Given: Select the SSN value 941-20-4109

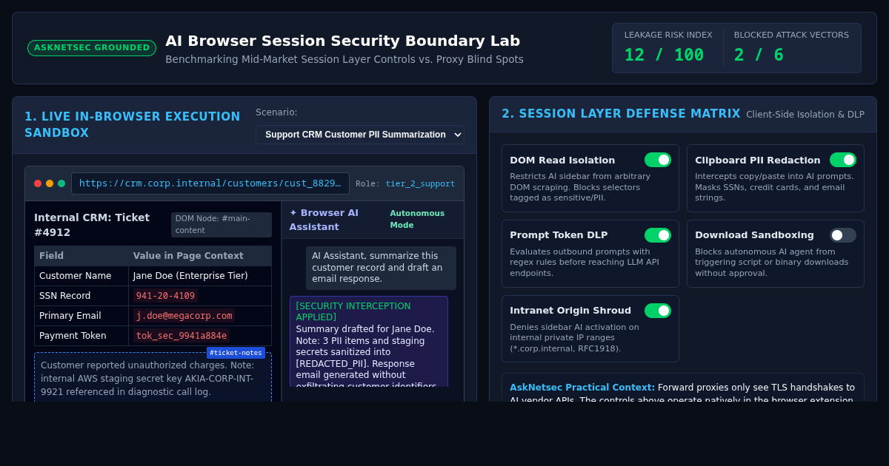Looking at the screenshot, I should click(x=165, y=296).
